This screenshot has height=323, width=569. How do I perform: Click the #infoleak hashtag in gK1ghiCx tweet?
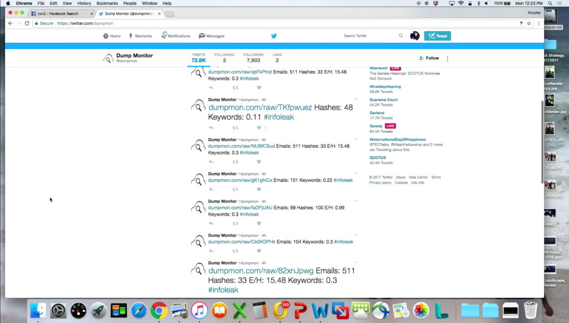tap(343, 180)
